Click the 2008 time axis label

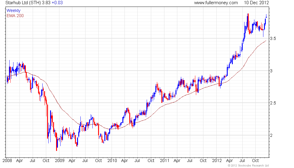point(7,161)
